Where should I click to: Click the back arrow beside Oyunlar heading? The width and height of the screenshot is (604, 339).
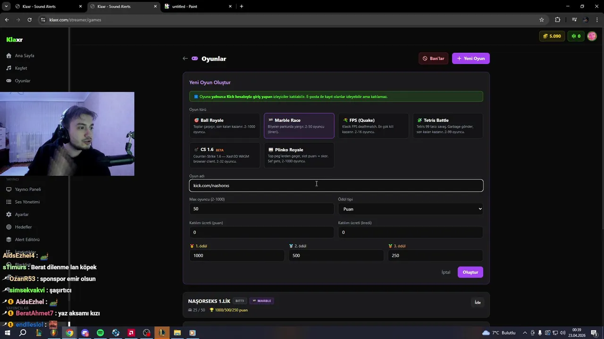click(x=185, y=58)
